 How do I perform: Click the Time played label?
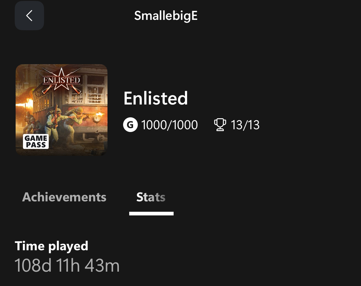51,246
